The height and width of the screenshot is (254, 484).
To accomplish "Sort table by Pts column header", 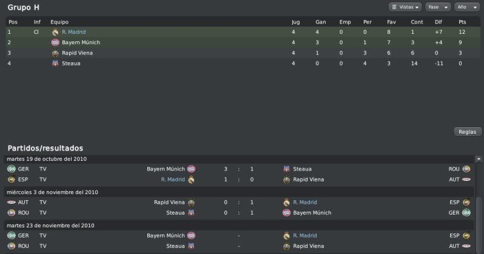I will (462, 22).
